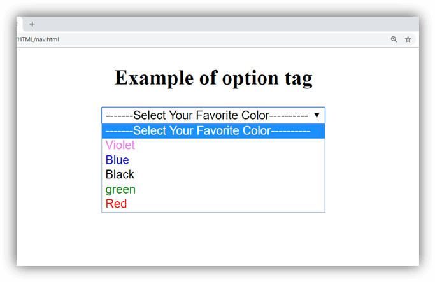Click the dropdown arrow triangle
The image size is (435, 282).
click(317, 115)
